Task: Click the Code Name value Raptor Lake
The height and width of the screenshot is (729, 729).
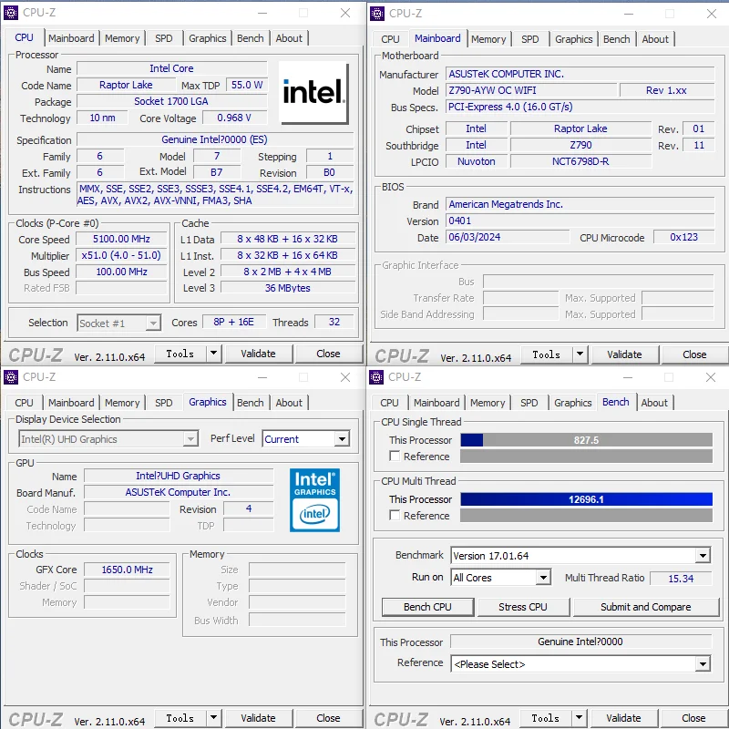Action: point(126,85)
